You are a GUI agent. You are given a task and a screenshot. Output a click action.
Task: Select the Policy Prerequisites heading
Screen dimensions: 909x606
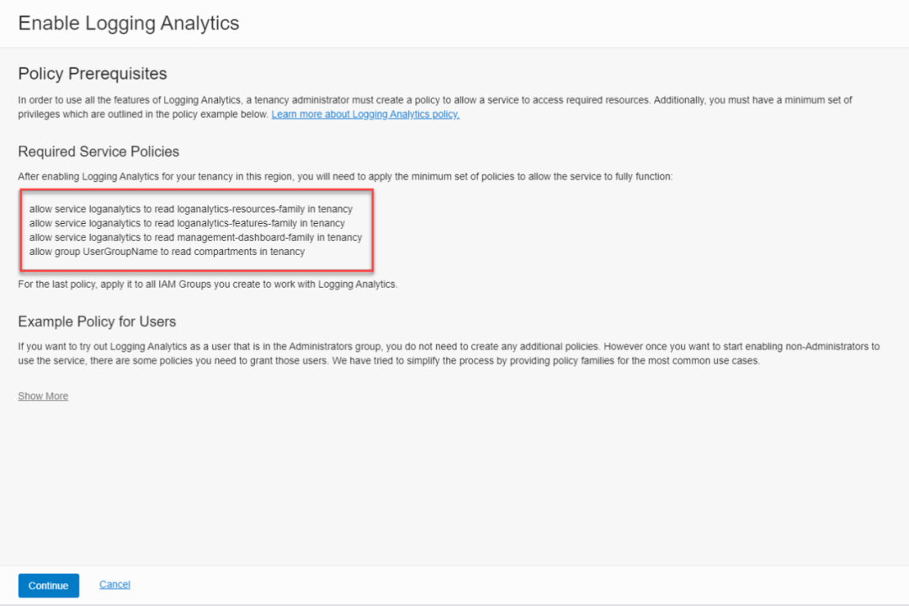(93, 74)
